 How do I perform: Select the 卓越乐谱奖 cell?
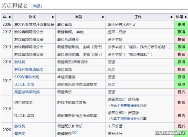click(x=80, y=77)
